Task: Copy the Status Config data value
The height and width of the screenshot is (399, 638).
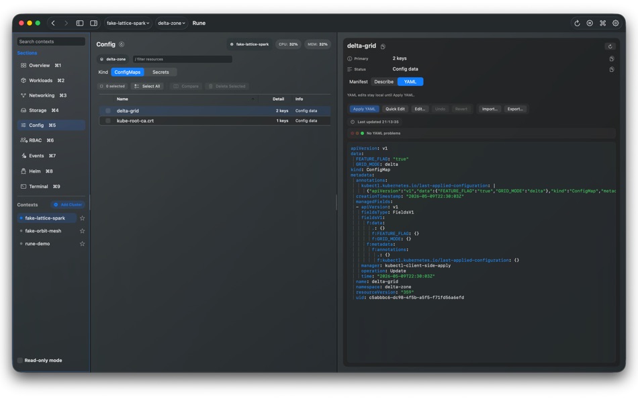Action: tap(612, 69)
